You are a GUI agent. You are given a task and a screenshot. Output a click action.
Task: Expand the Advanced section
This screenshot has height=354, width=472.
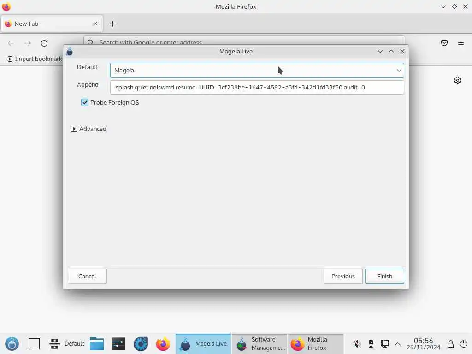[x=74, y=129]
